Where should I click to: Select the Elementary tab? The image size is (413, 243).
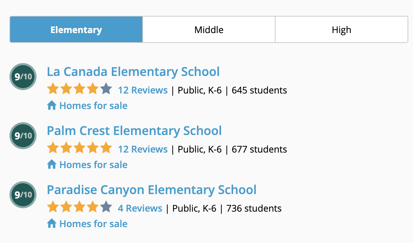(x=76, y=29)
